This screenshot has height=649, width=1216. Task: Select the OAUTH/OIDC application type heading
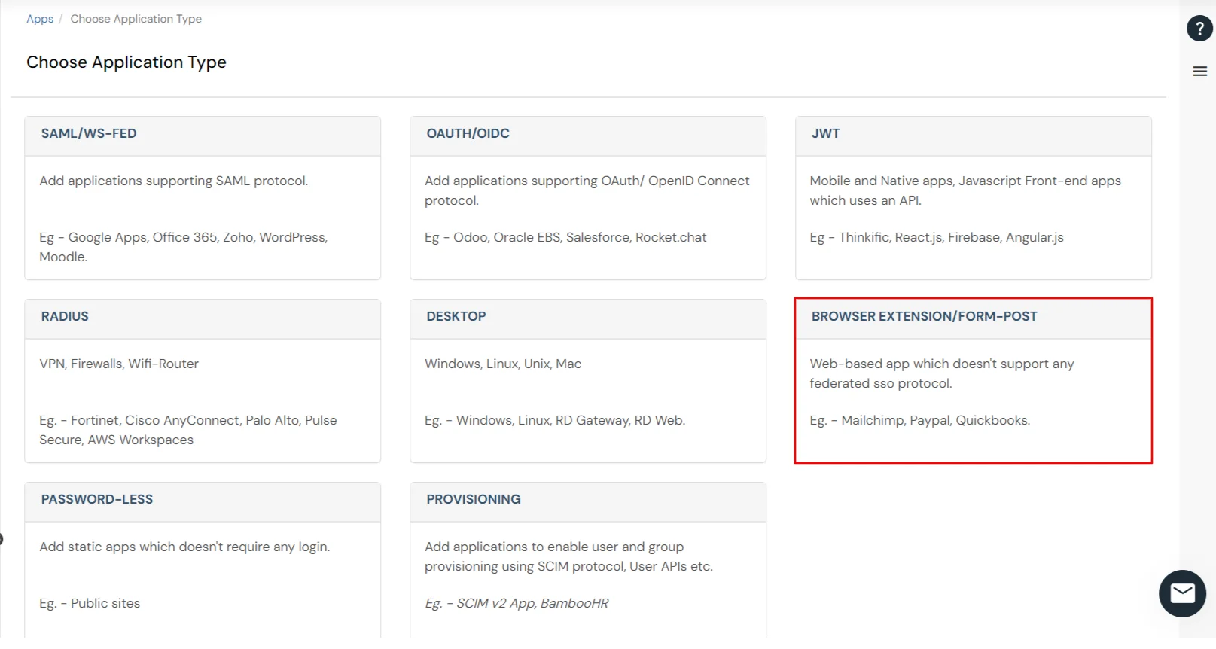[468, 133]
